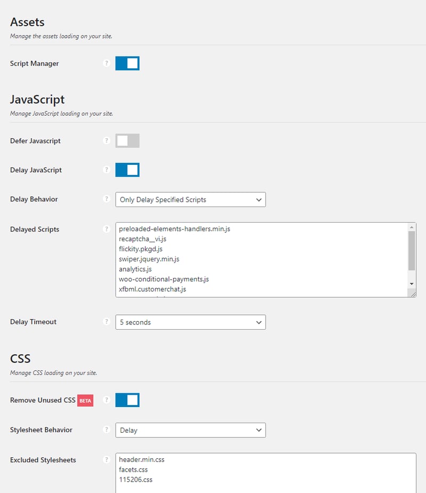Open Stylesheet Behavior dropdown set to Delay
Image resolution: width=426 pixels, height=493 pixels.
coord(190,430)
